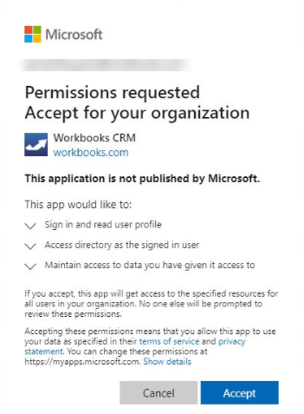Image resolution: width=304 pixels, height=414 pixels.
Task: Click the Microsoft wordmark text
Action: (x=74, y=34)
